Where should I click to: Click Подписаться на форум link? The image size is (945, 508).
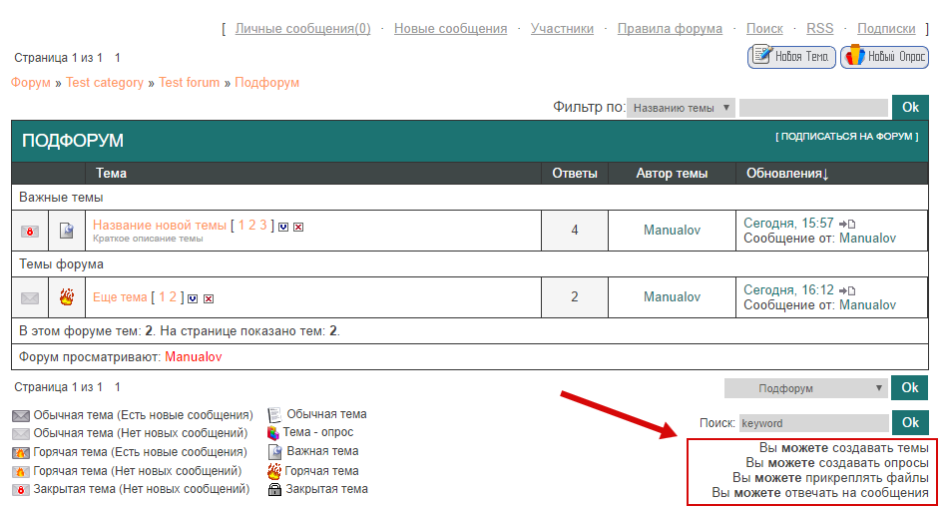coord(846,137)
